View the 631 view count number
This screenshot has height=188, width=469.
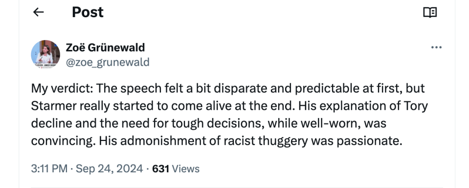(160, 168)
